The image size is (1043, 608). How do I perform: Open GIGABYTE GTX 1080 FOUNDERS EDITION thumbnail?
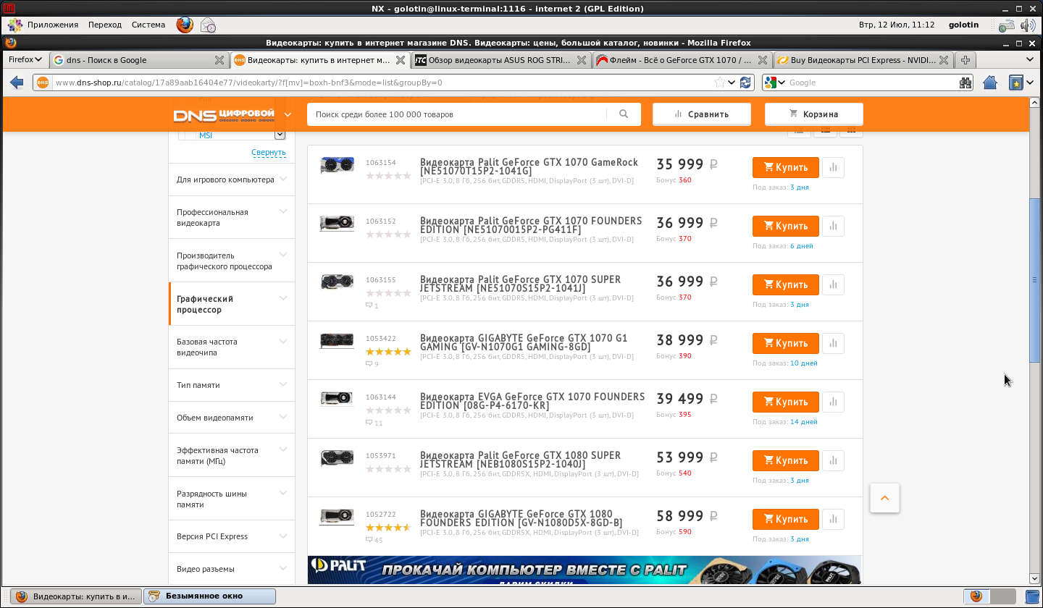point(337,518)
